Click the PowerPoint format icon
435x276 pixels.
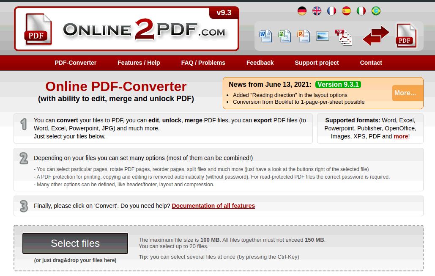pyautogui.click(x=304, y=36)
